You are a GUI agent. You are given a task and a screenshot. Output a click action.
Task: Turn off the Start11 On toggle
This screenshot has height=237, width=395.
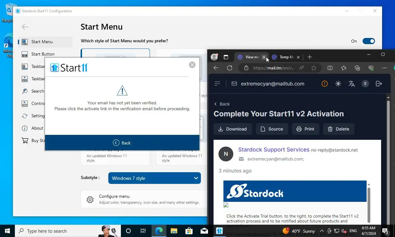[368, 41]
